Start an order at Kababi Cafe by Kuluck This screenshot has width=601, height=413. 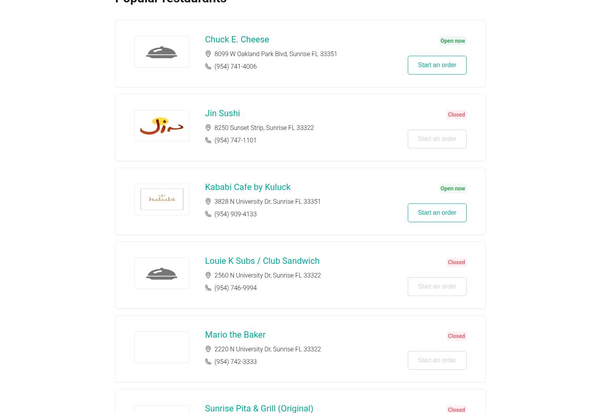[437, 213]
